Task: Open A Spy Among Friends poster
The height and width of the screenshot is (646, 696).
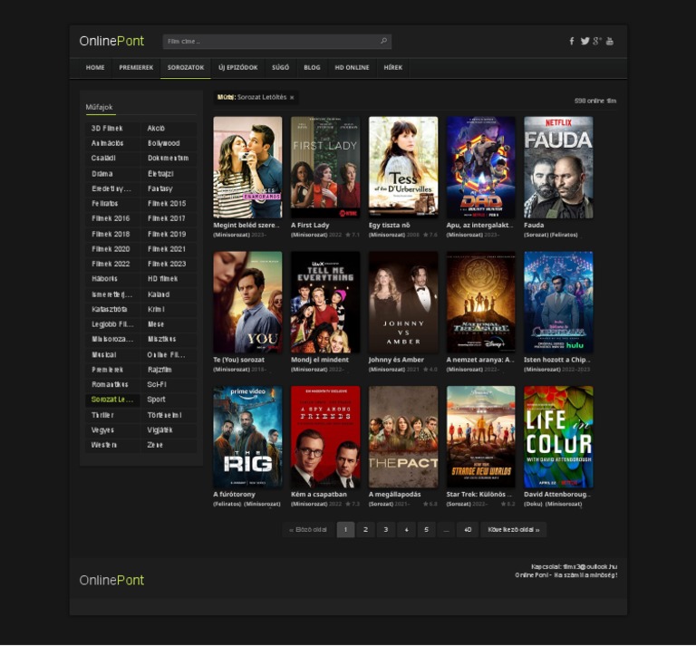Action: pos(325,437)
